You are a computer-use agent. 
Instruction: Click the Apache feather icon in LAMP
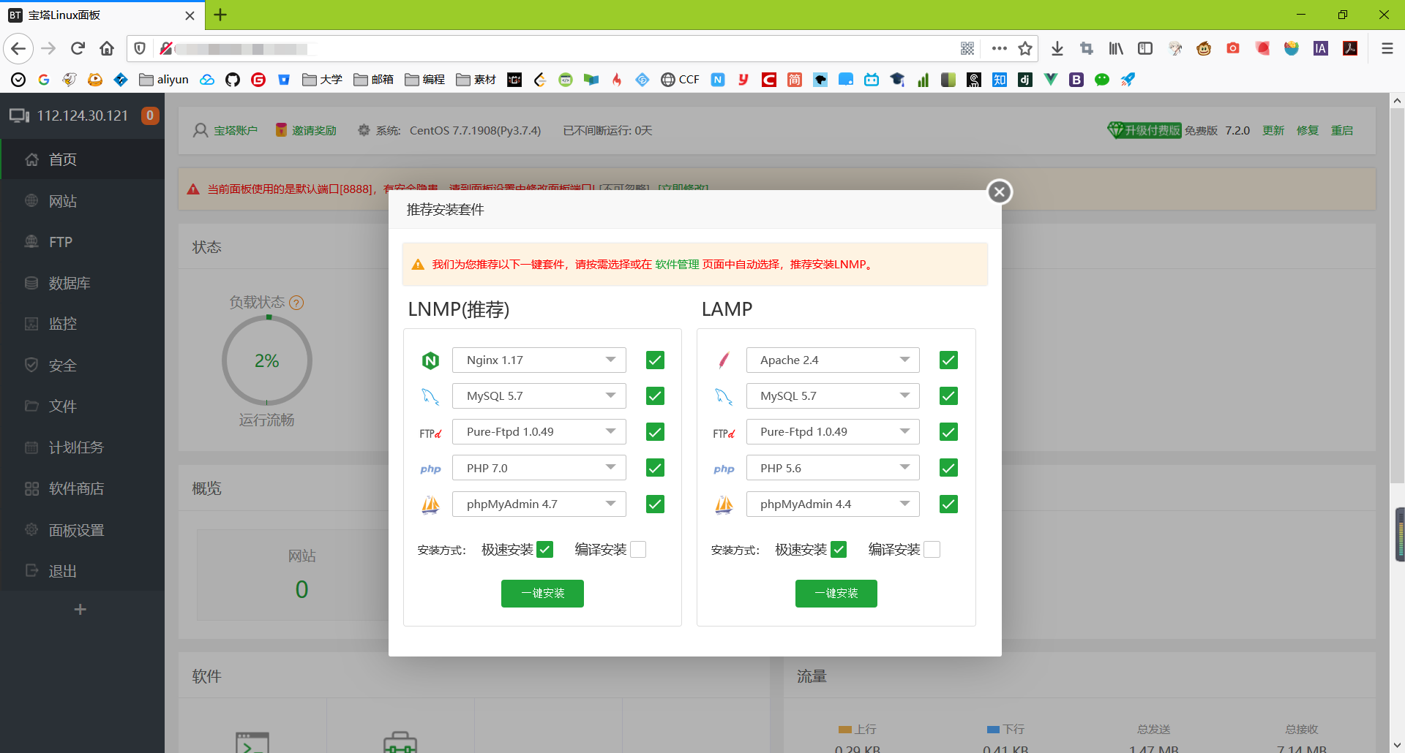(x=724, y=360)
